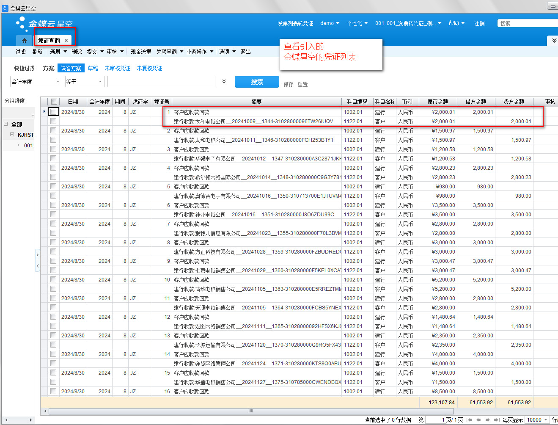Open the 新增 menu
Screen dimensions: 558x425
[x=58, y=52]
